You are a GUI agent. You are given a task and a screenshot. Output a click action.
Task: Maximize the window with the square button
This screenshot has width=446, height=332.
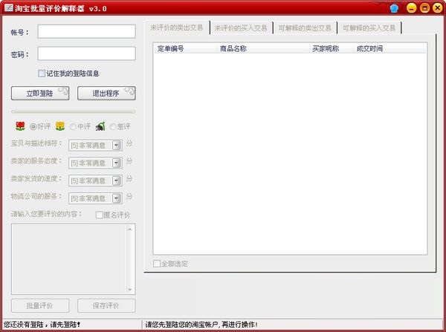(x=424, y=8)
